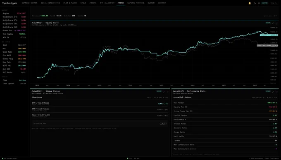Image resolution: width=281 pixels, height=160 pixels.
Task: Click the Max Consecutive Losses row
Action: point(225,149)
